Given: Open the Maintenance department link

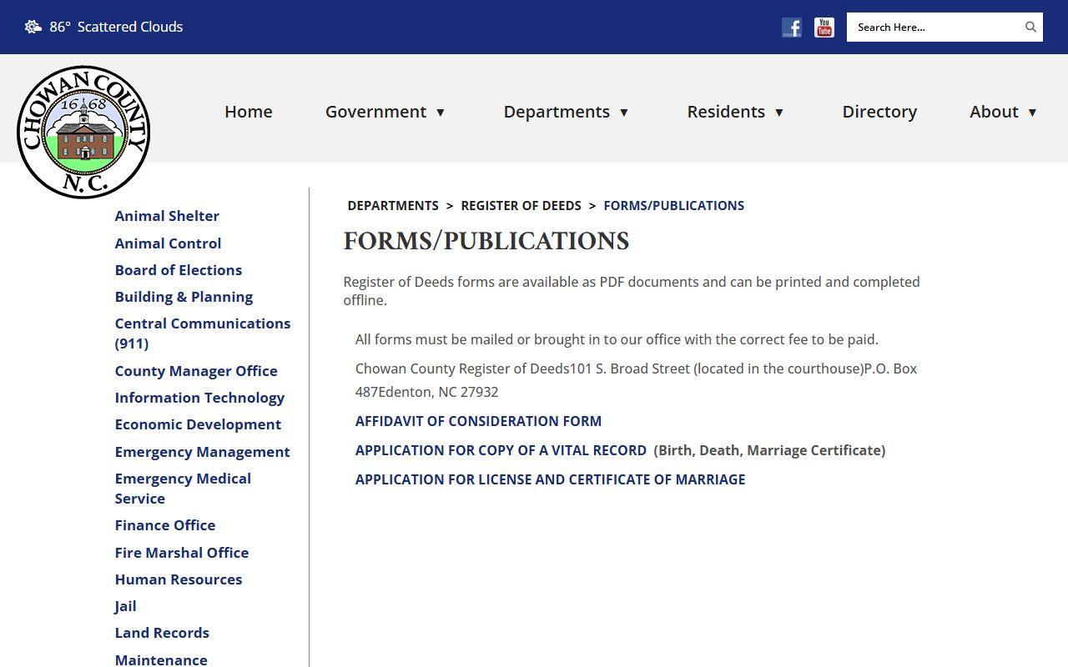Looking at the screenshot, I should 161,659.
